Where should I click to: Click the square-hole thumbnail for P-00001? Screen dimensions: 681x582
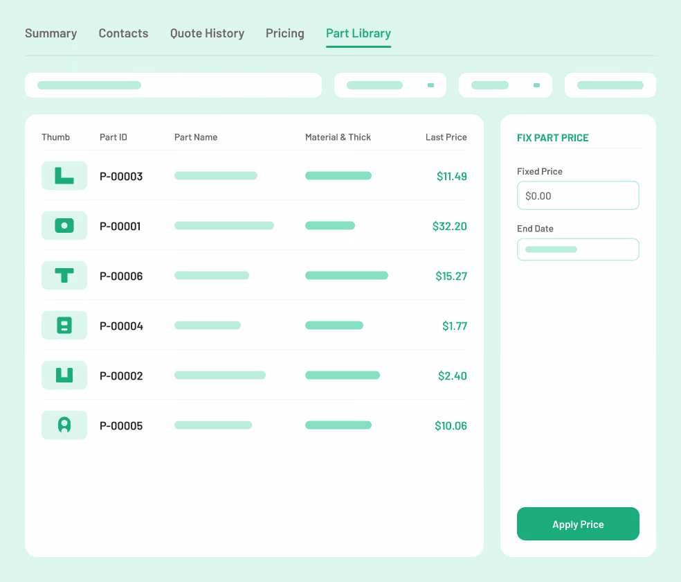64,226
